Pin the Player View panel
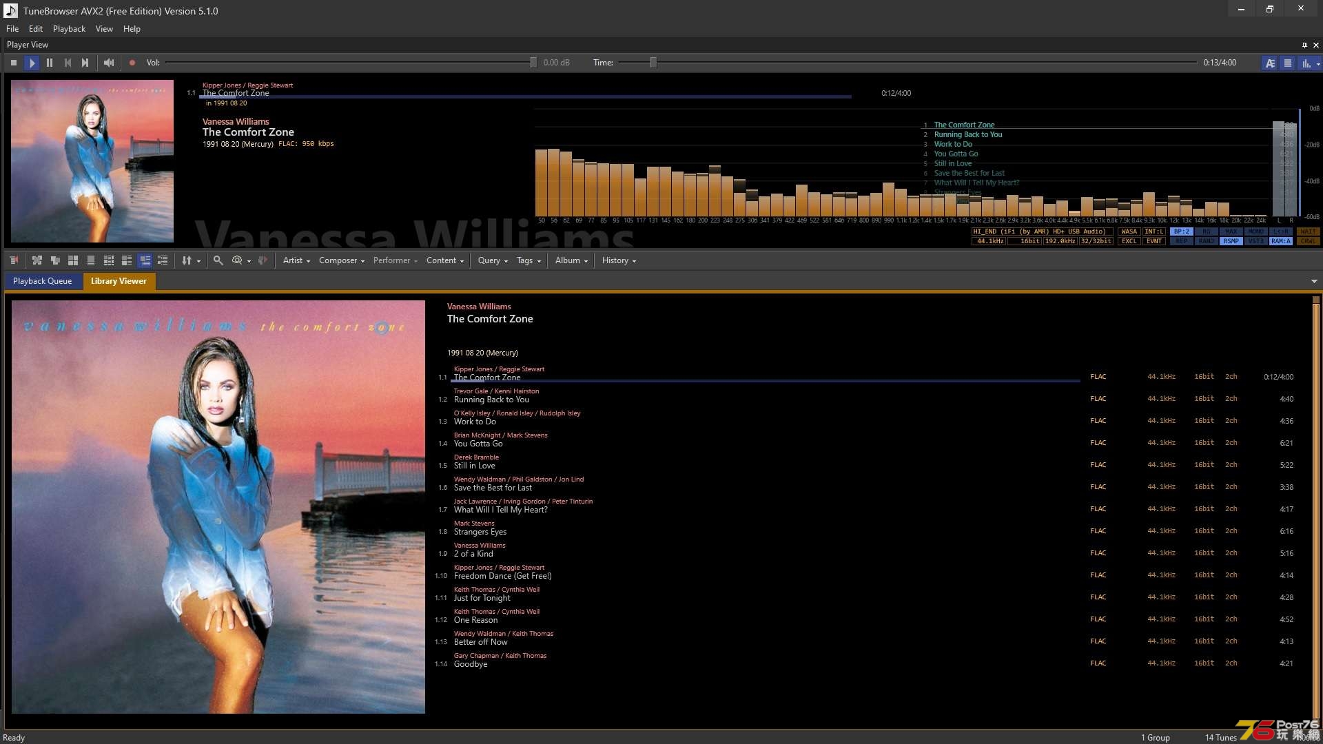Screen dimensions: 1323x744 (x=1304, y=45)
